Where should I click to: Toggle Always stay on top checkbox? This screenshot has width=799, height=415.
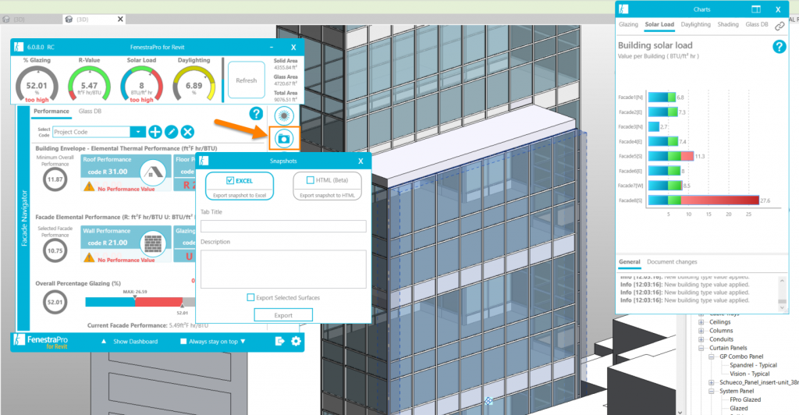tap(183, 341)
